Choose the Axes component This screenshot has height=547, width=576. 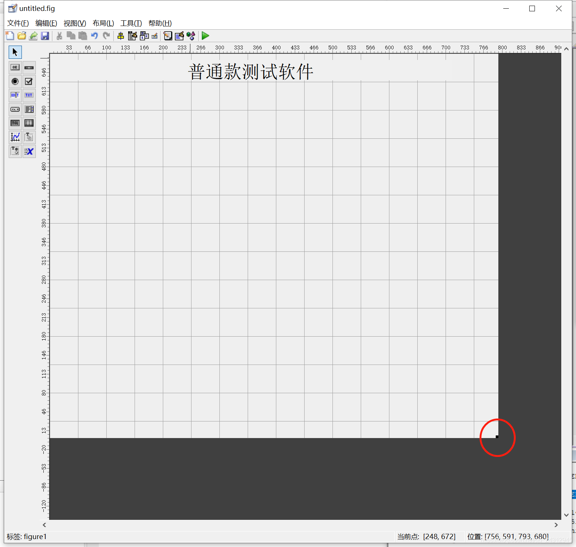(x=15, y=137)
